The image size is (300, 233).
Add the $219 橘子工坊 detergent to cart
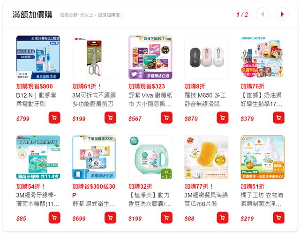(x=278, y=218)
